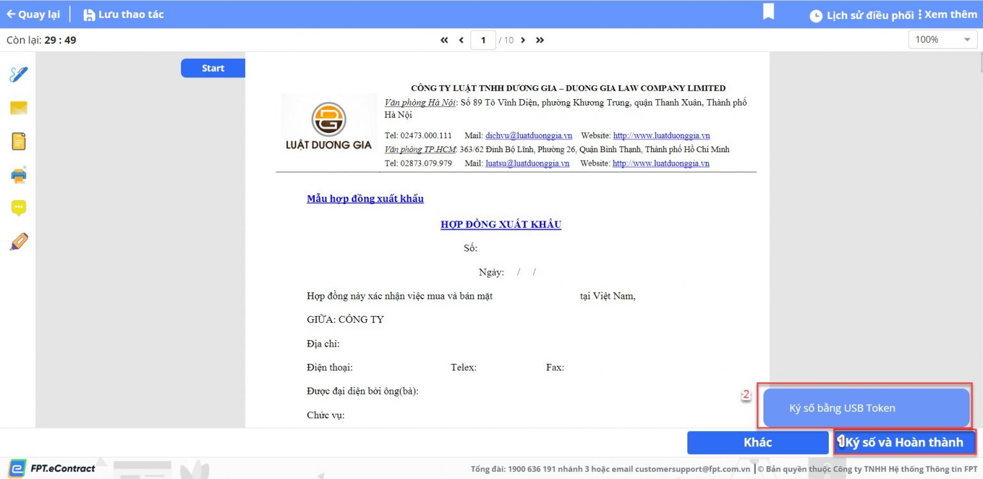Open the yellow comment bubble icon
This screenshot has width=983, height=479.
[19, 208]
